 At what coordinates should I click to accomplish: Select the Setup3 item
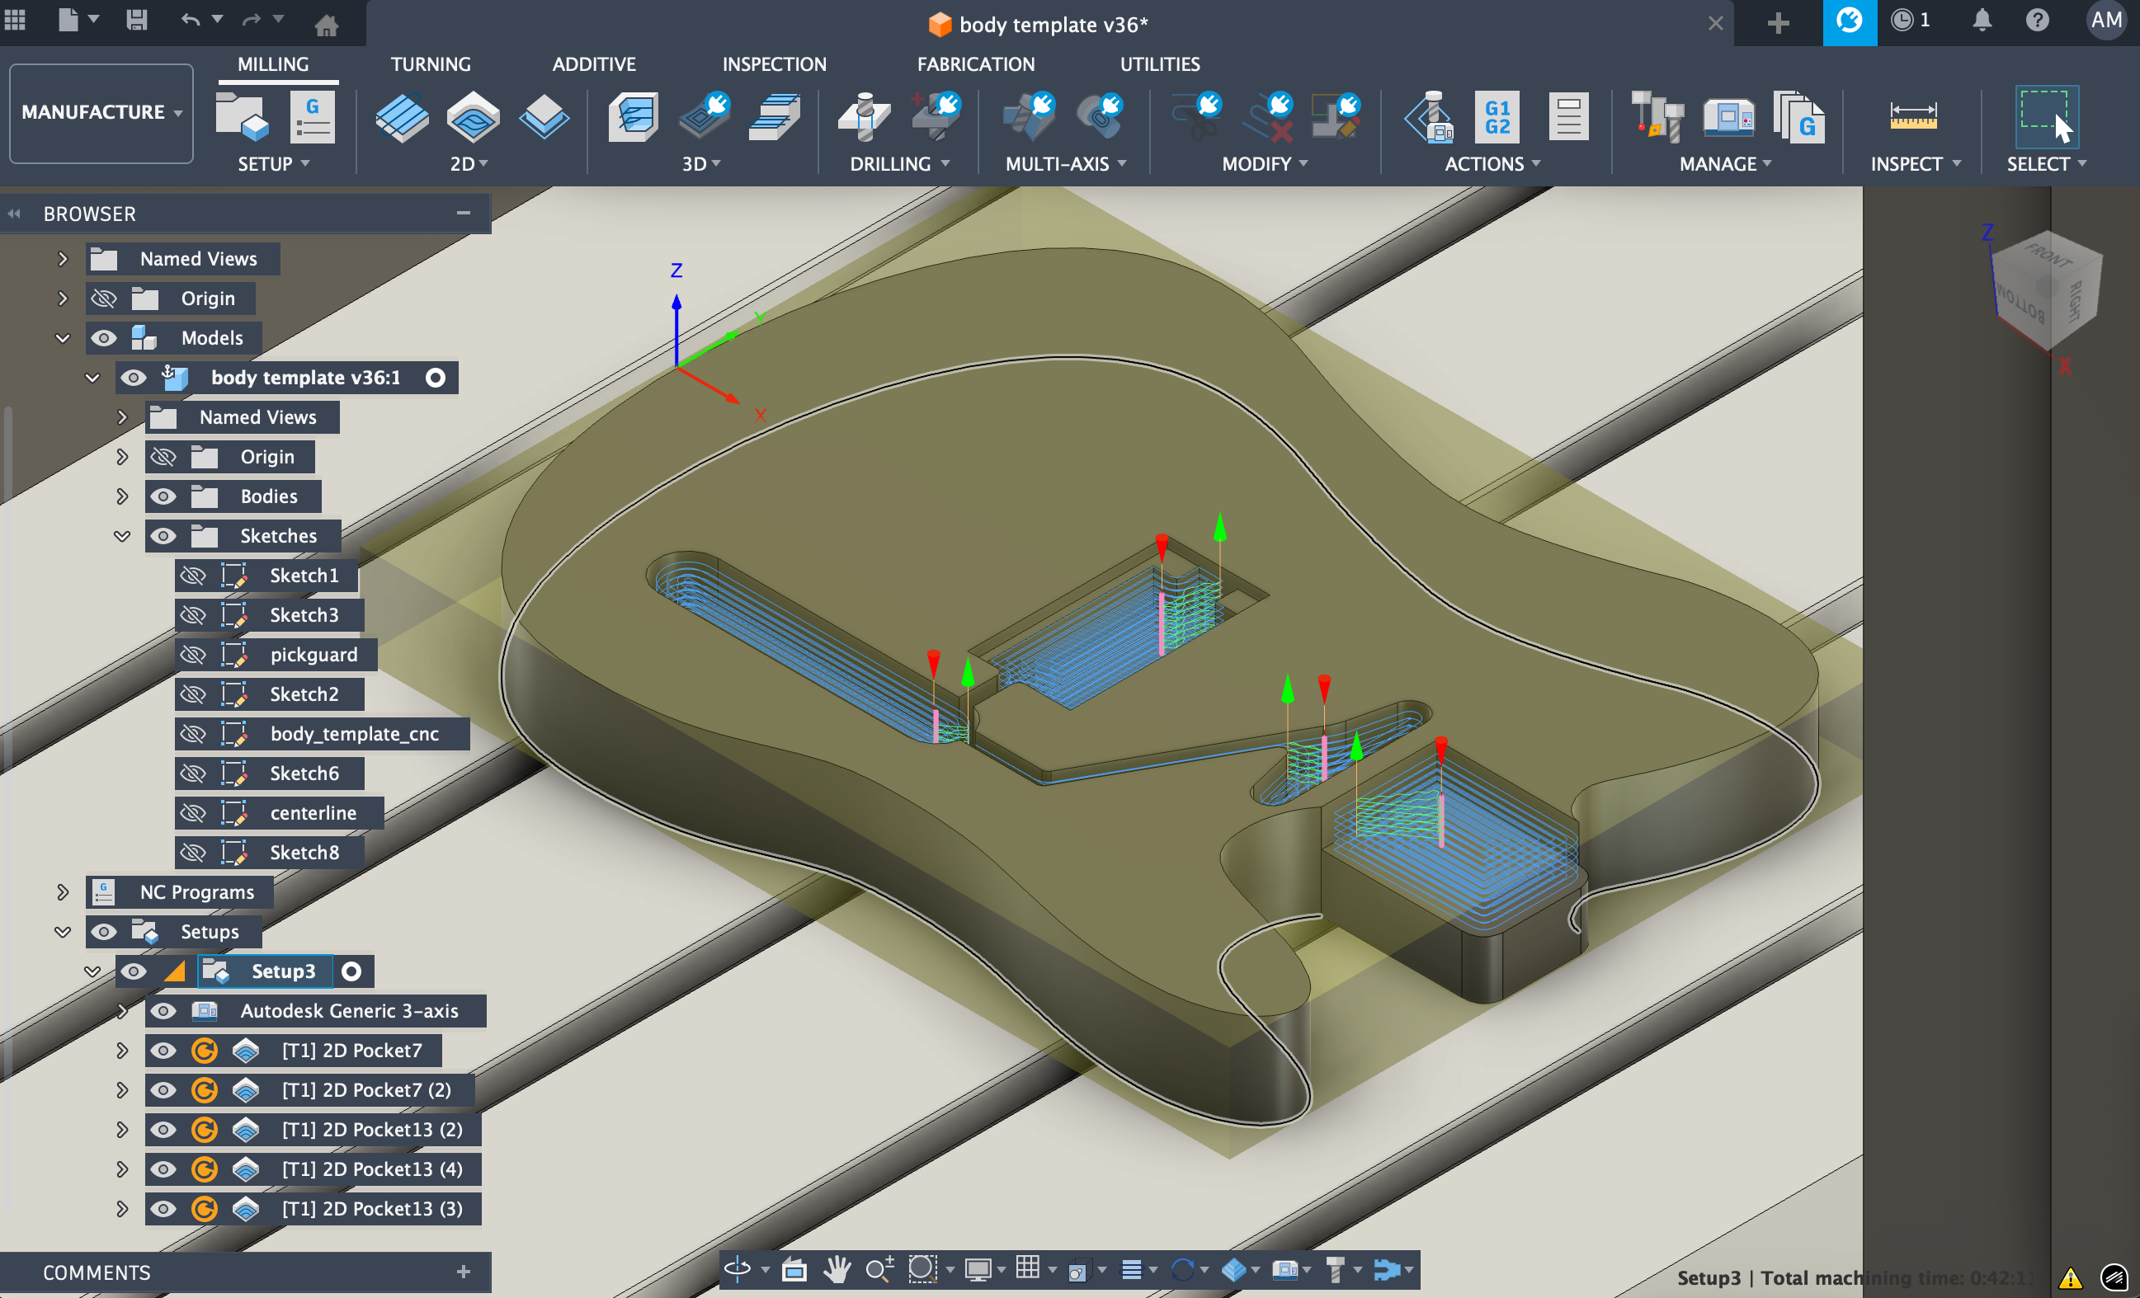(x=282, y=971)
